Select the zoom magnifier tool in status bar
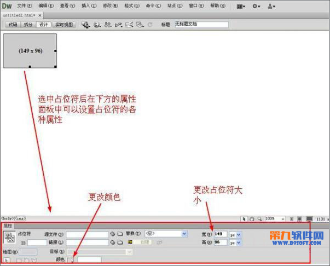Viewport: 330px width, 266px height. pyautogui.click(x=259, y=218)
